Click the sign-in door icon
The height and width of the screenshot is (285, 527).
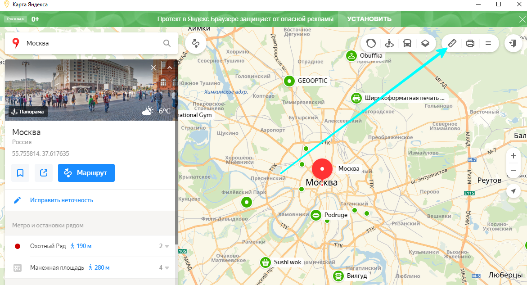(513, 43)
